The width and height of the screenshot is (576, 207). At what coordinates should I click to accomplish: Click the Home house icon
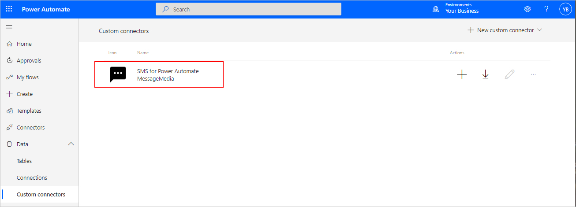tap(9, 44)
